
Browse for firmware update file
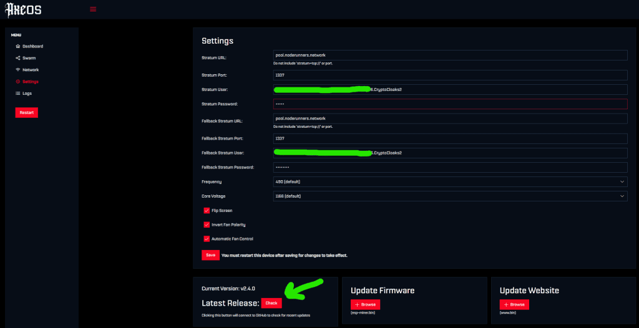point(365,304)
